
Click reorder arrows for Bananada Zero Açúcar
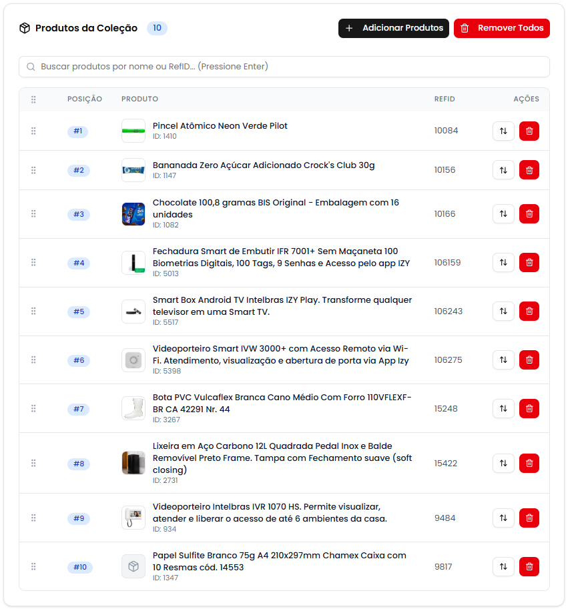503,170
